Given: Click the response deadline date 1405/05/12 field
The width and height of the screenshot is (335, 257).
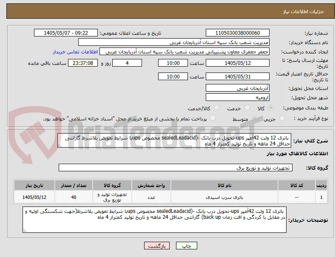Looking at the screenshot, I should [237, 63].
